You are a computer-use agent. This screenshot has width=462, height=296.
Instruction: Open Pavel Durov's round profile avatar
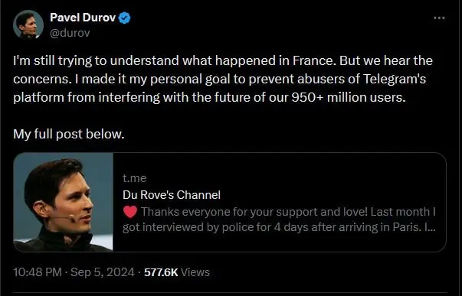pyautogui.click(x=28, y=24)
